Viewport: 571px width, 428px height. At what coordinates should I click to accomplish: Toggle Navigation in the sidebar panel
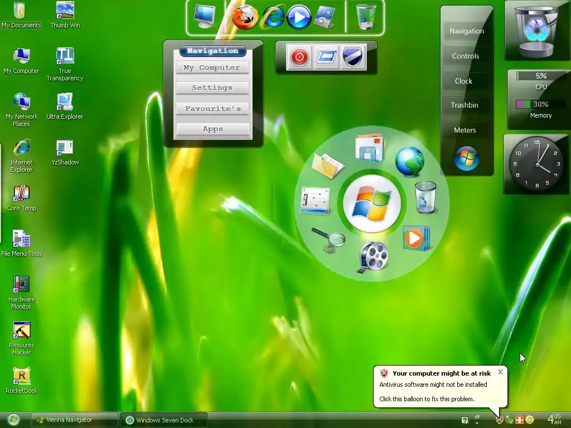click(467, 31)
